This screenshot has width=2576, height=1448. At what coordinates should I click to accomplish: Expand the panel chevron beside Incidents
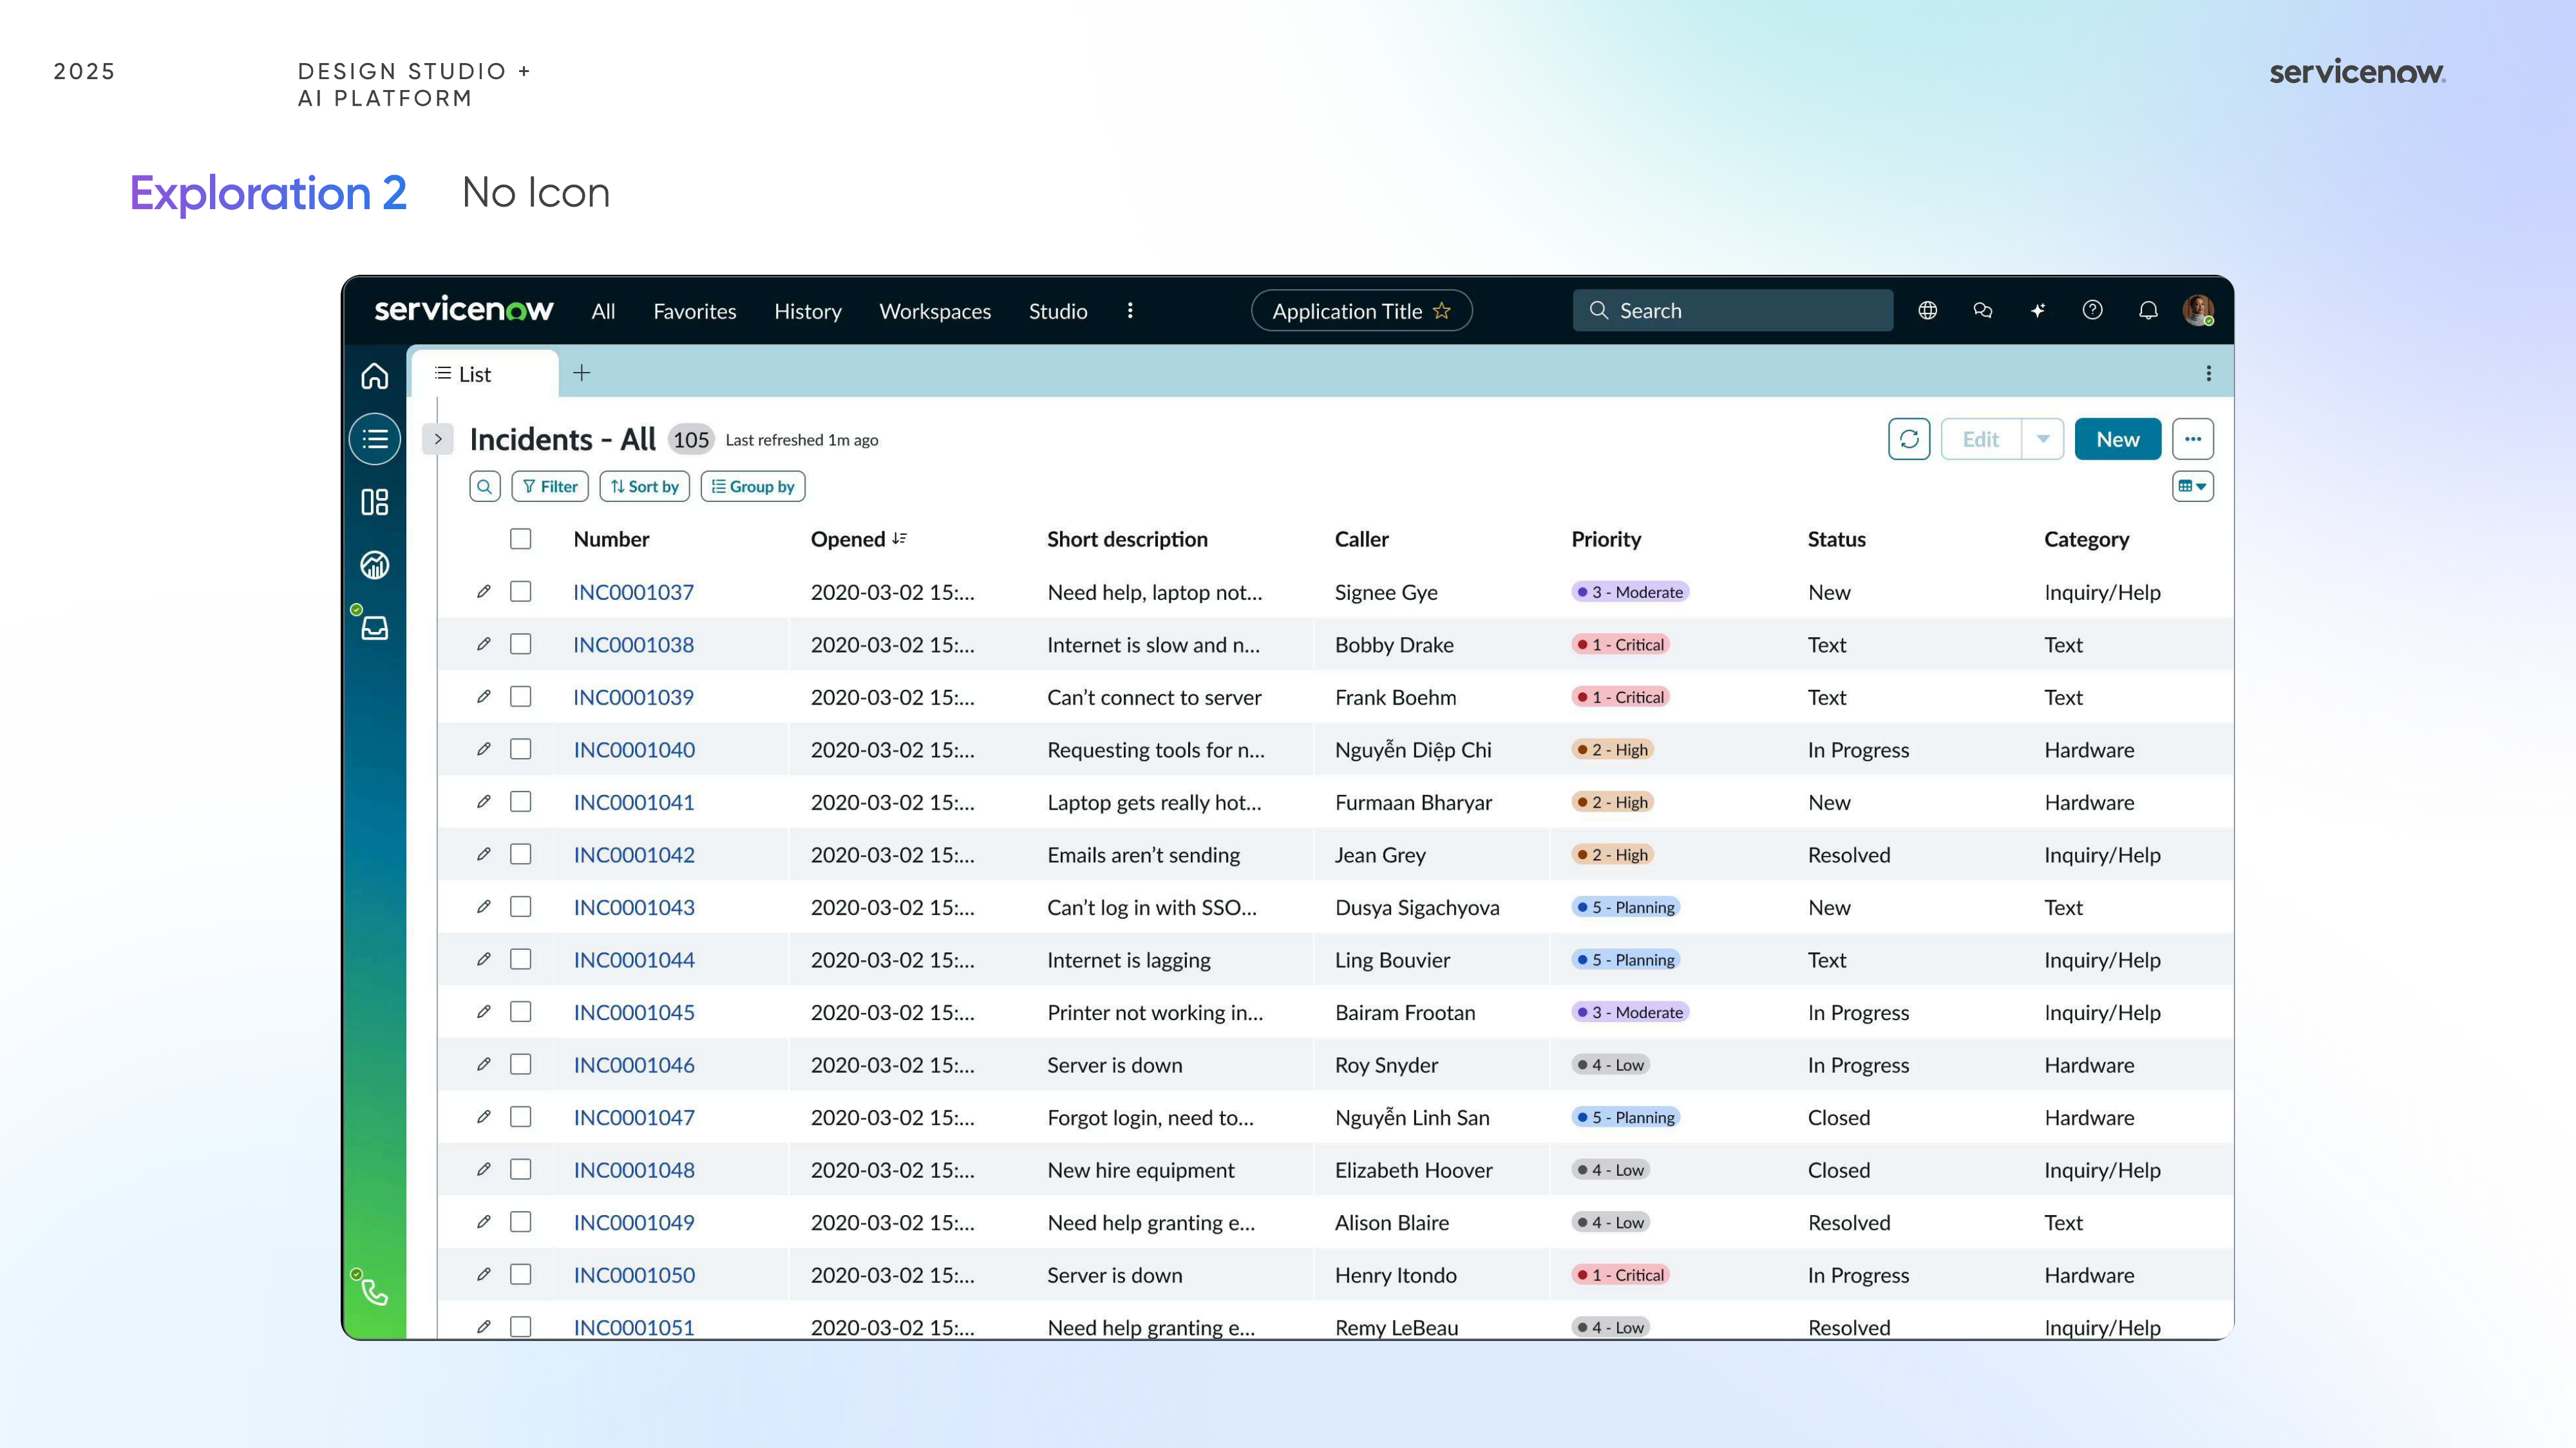438,439
